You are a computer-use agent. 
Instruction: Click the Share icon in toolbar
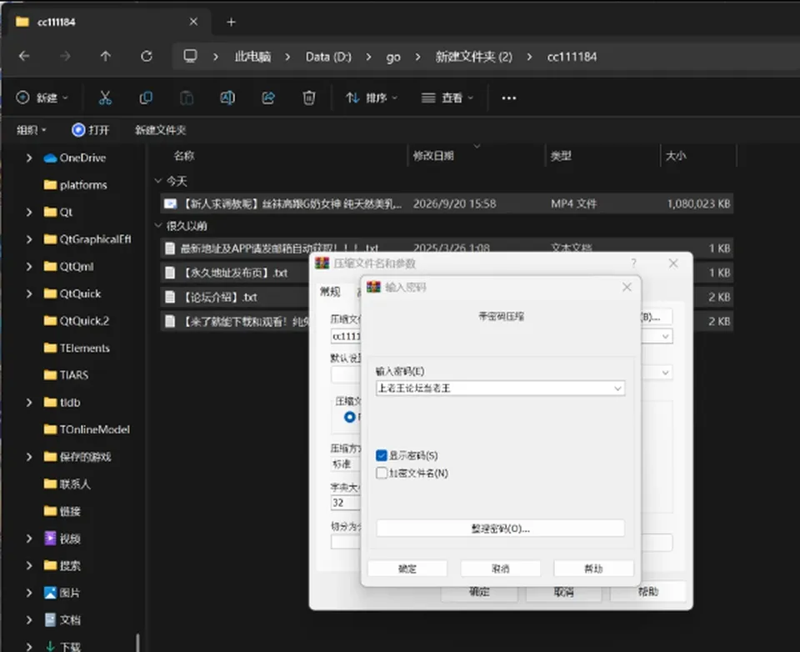tap(268, 98)
